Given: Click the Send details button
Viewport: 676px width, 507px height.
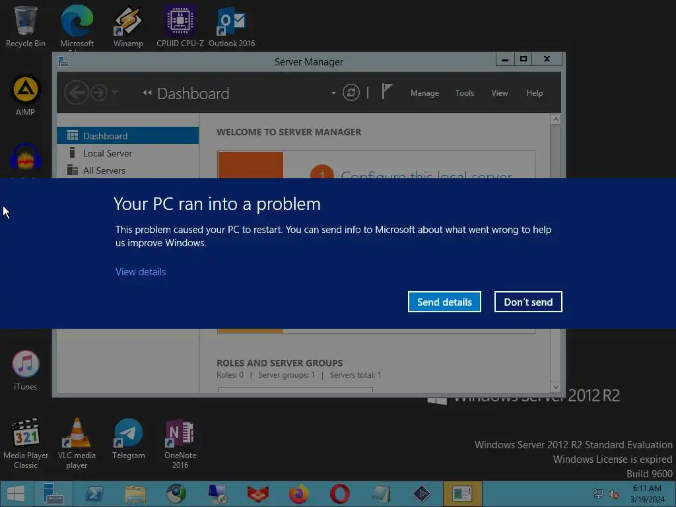Looking at the screenshot, I should 444,302.
